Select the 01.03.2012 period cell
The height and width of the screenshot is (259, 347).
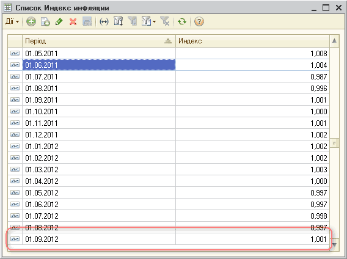(99, 169)
